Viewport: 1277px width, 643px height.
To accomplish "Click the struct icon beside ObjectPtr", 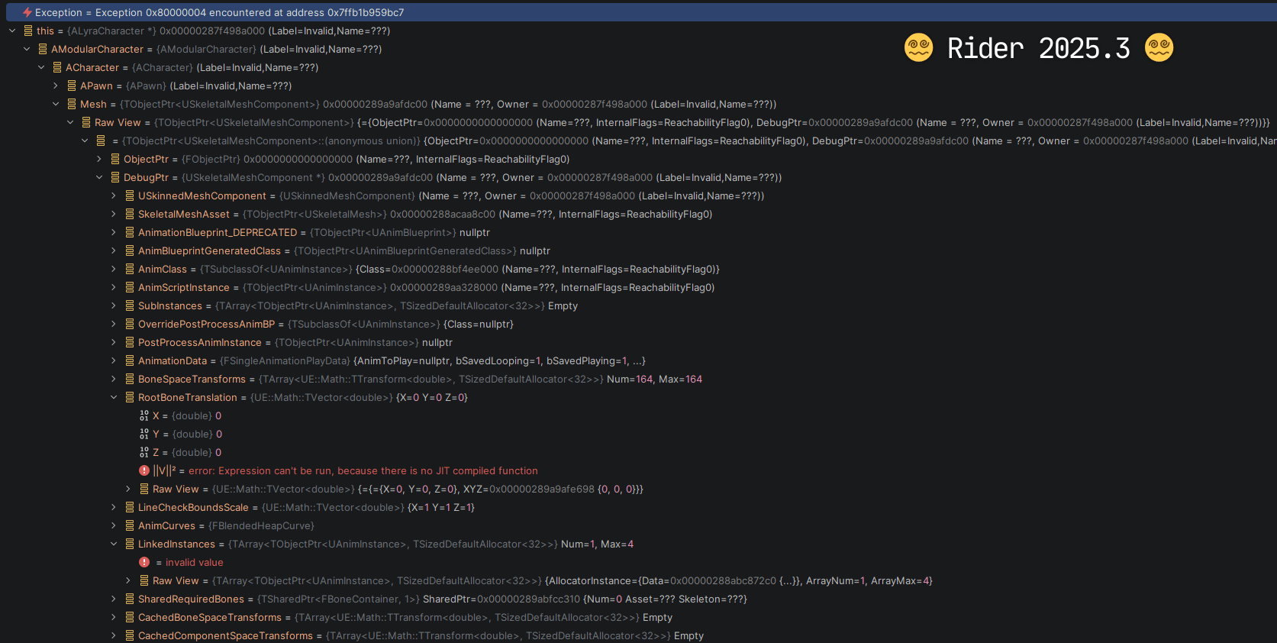I will point(115,160).
